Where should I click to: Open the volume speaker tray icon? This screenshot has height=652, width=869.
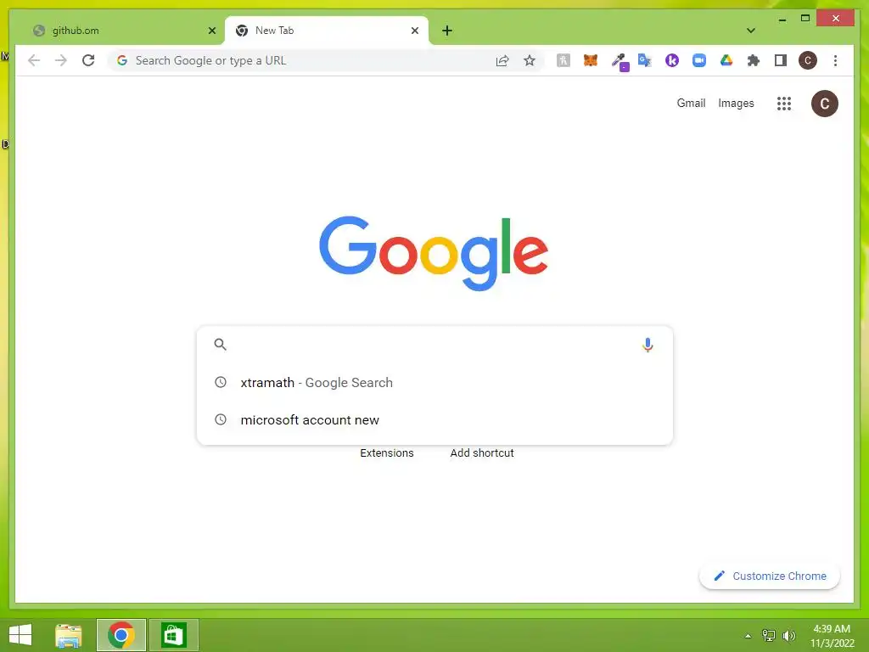(788, 636)
